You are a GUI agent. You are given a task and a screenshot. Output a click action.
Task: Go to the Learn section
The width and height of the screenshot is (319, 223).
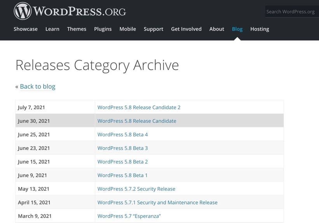click(x=52, y=29)
